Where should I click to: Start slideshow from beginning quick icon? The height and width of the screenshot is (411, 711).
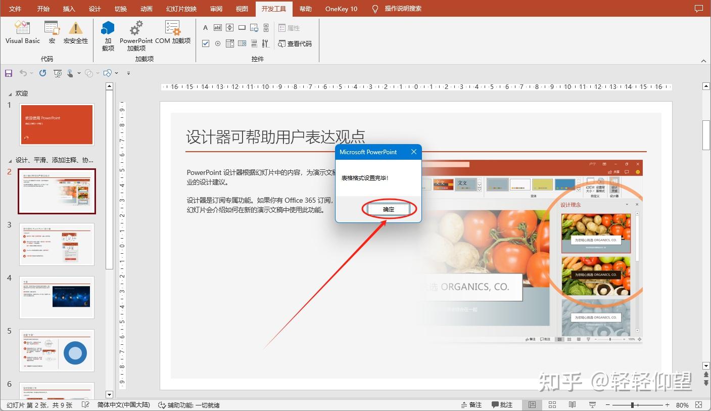point(58,73)
